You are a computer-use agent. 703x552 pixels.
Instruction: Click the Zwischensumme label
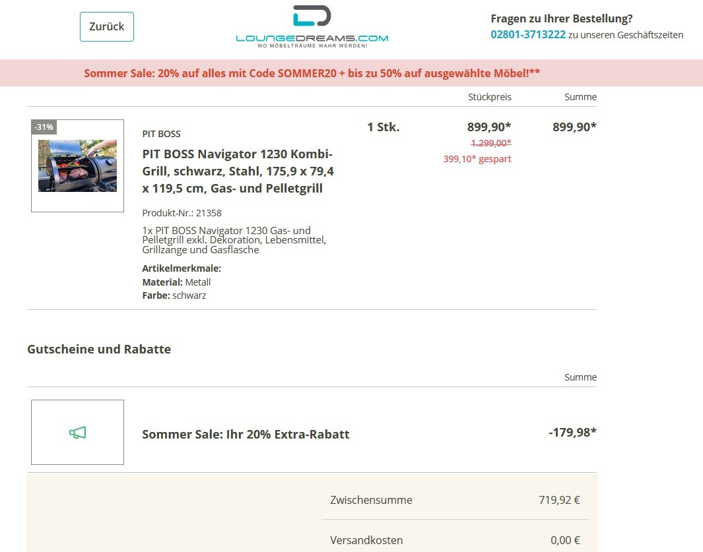coord(371,500)
